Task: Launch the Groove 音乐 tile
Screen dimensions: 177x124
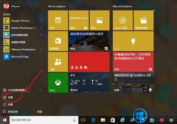Action: click(x=123, y=20)
